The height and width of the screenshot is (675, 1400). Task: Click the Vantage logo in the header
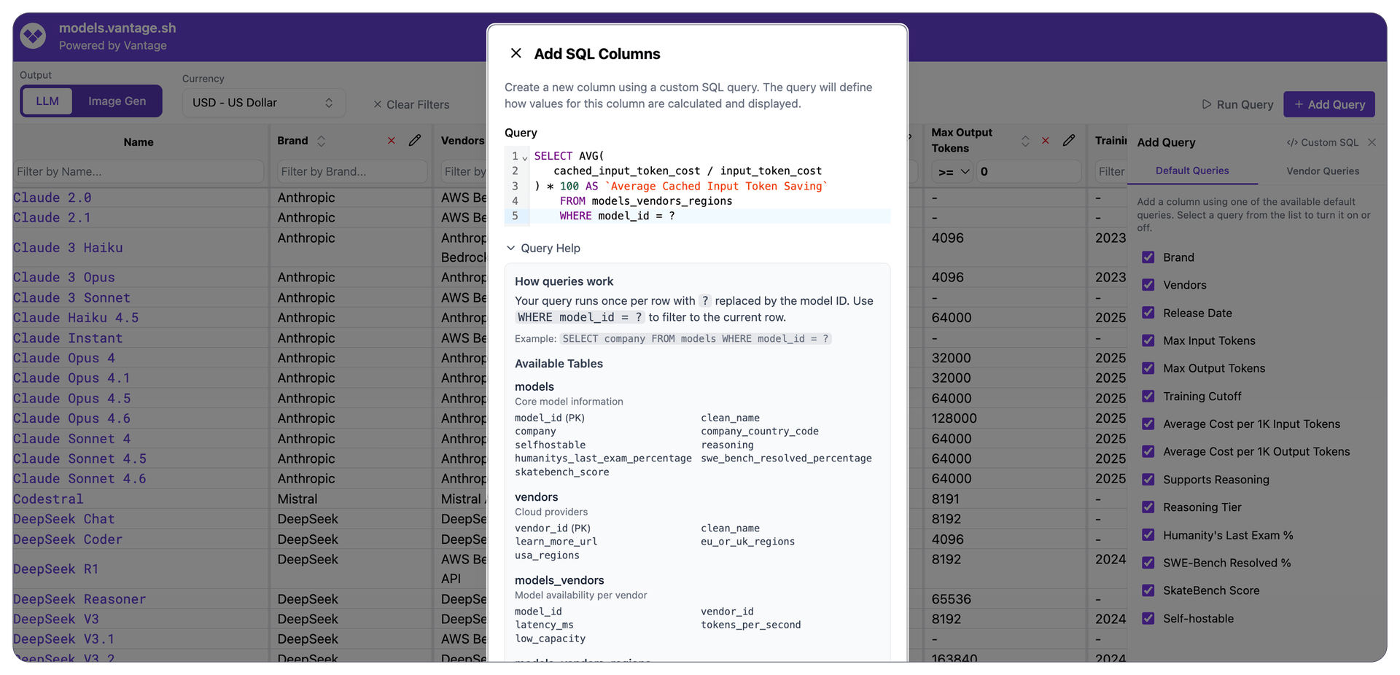tap(32, 35)
